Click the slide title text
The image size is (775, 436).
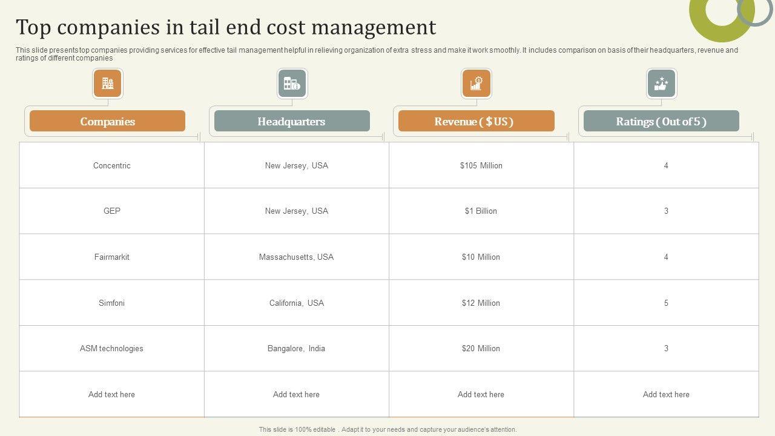point(226,27)
